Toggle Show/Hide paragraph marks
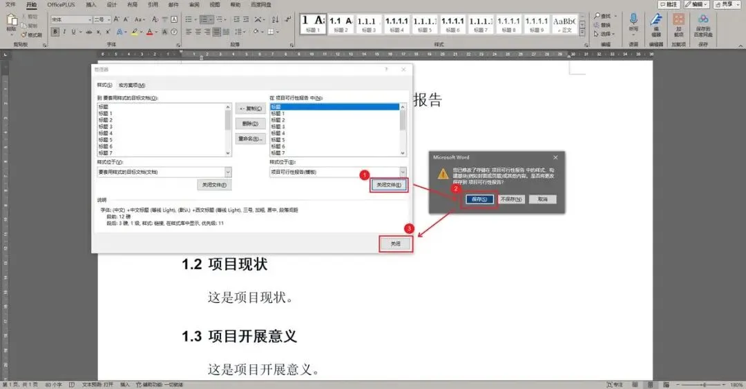 click(287, 19)
